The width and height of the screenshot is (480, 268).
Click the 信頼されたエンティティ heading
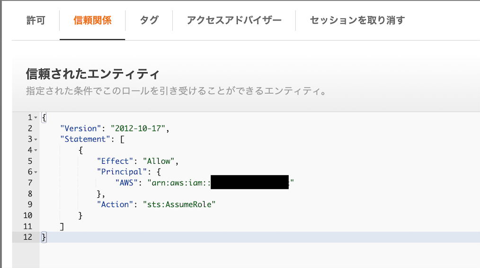[x=93, y=74]
